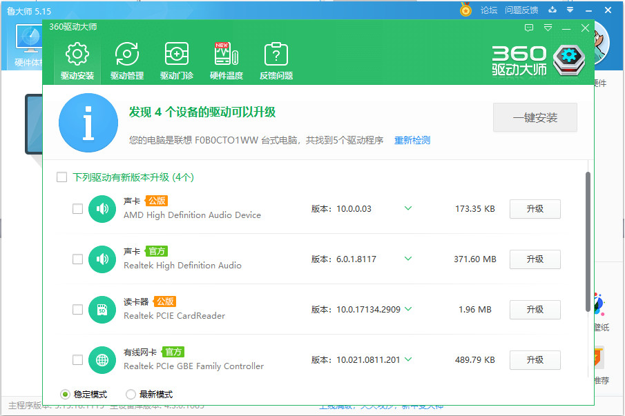Expand version details for Realtek PCIe GBE driver
625x416 pixels.
coord(408,359)
